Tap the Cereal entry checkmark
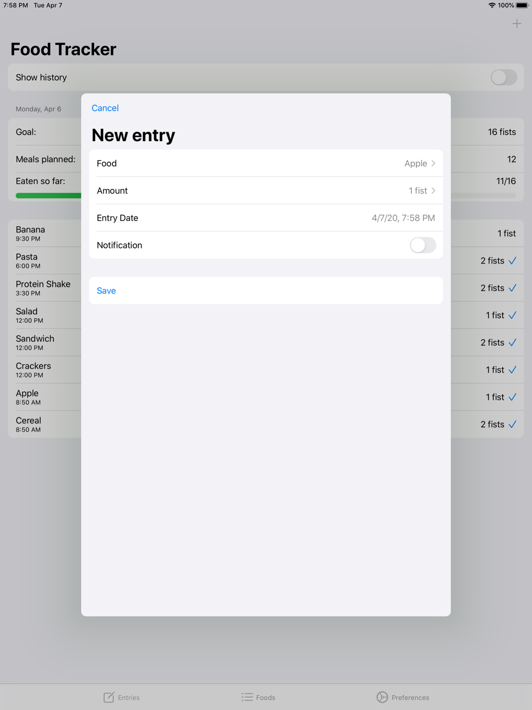Image resolution: width=532 pixels, height=710 pixels. point(512,424)
